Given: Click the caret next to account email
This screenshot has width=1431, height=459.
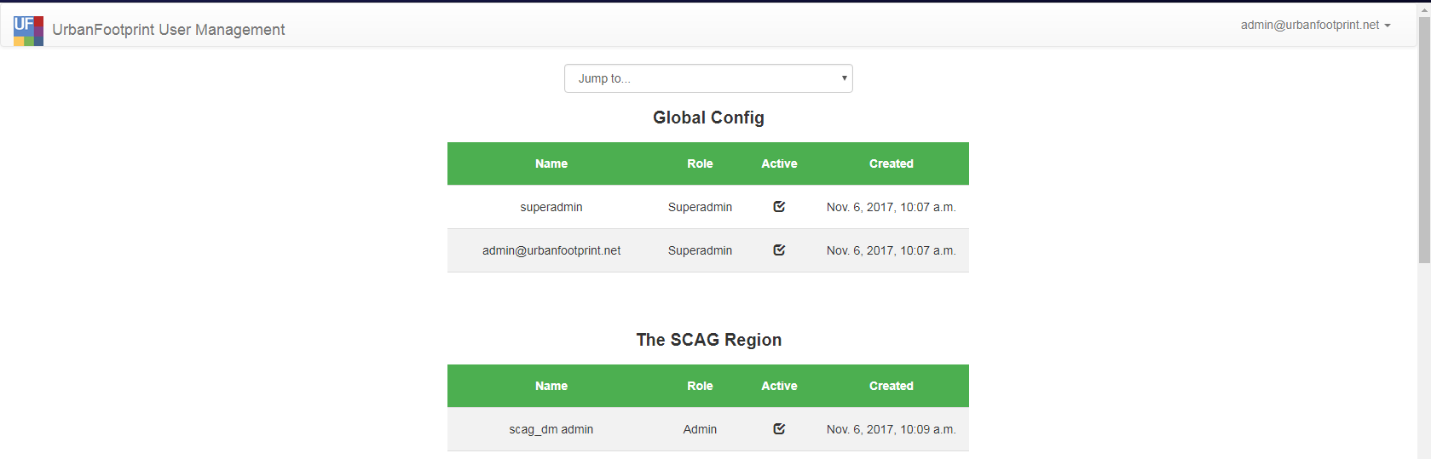Looking at the screenshot, I should click(1388, 26).
